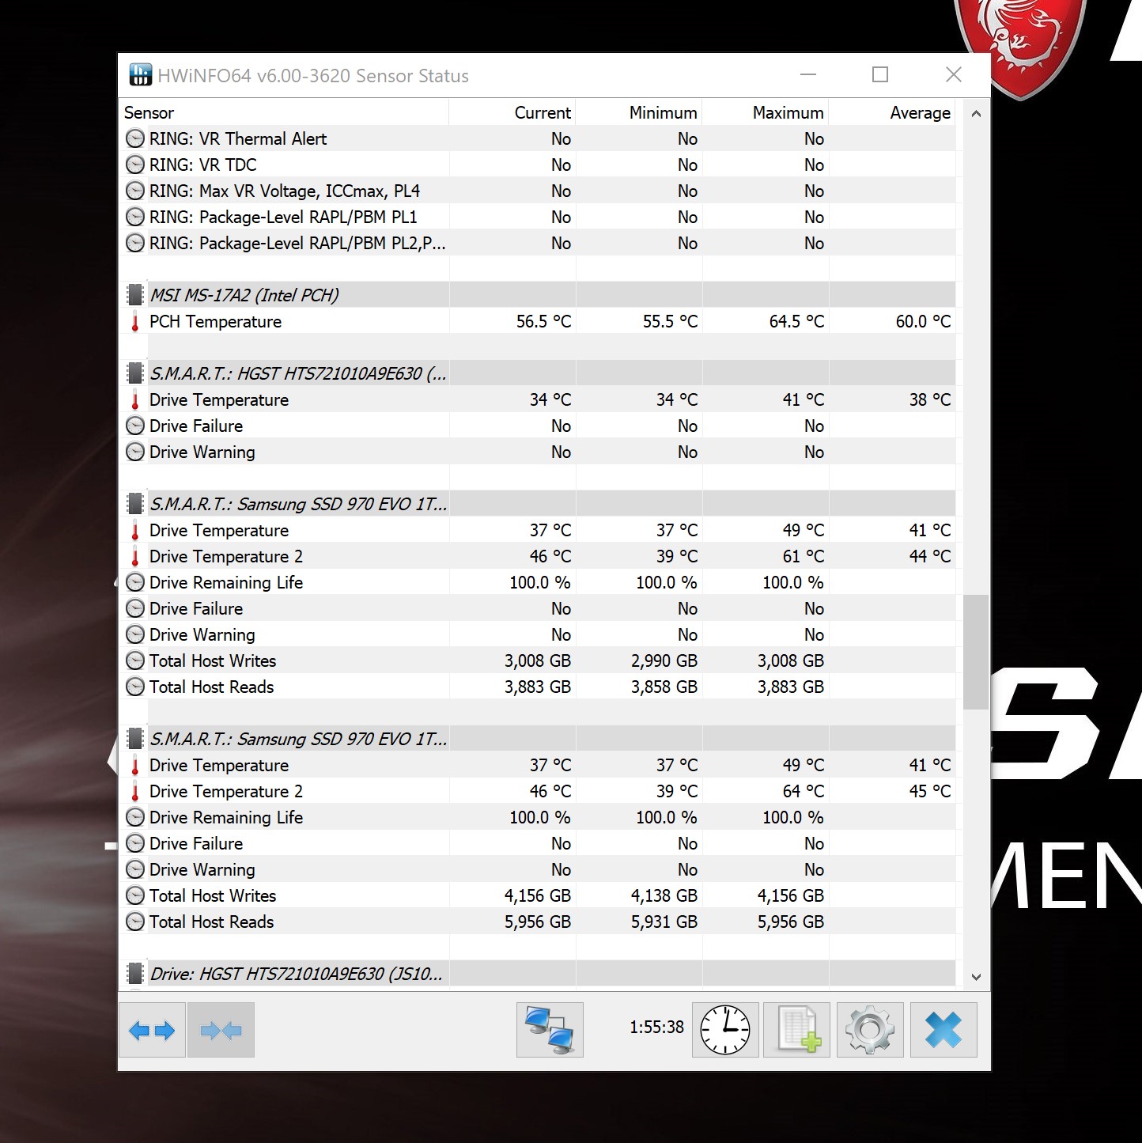
Task: Click the icon beside RING: Package-Level RAPL/PBM PL1
Action: (x=135, y=217)
